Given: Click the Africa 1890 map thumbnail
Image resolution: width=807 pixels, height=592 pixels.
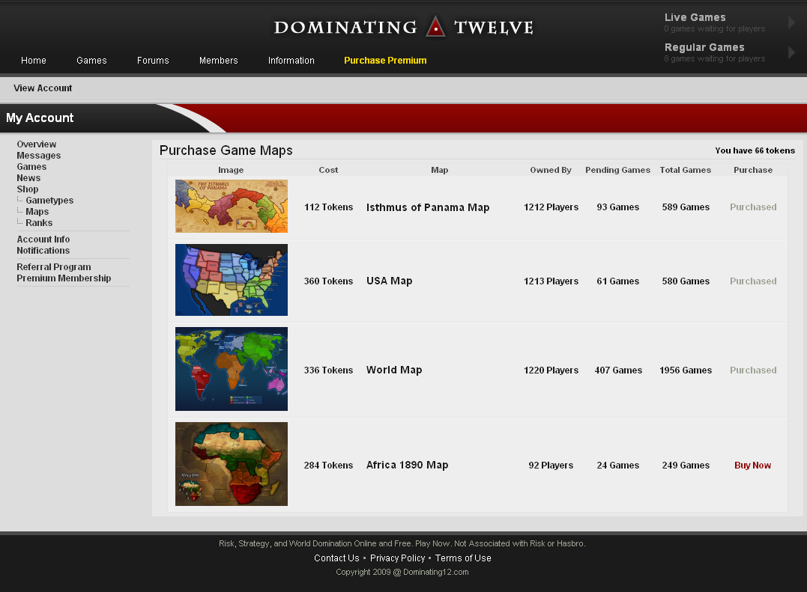Looking at the screenshot, I should point(232,464).
